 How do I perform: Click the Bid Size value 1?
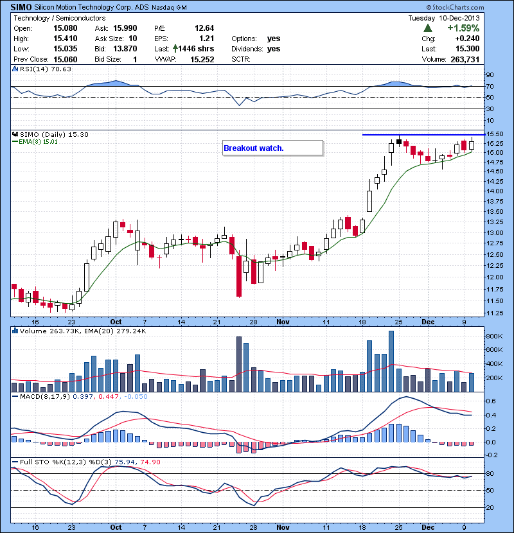(135, 60)
